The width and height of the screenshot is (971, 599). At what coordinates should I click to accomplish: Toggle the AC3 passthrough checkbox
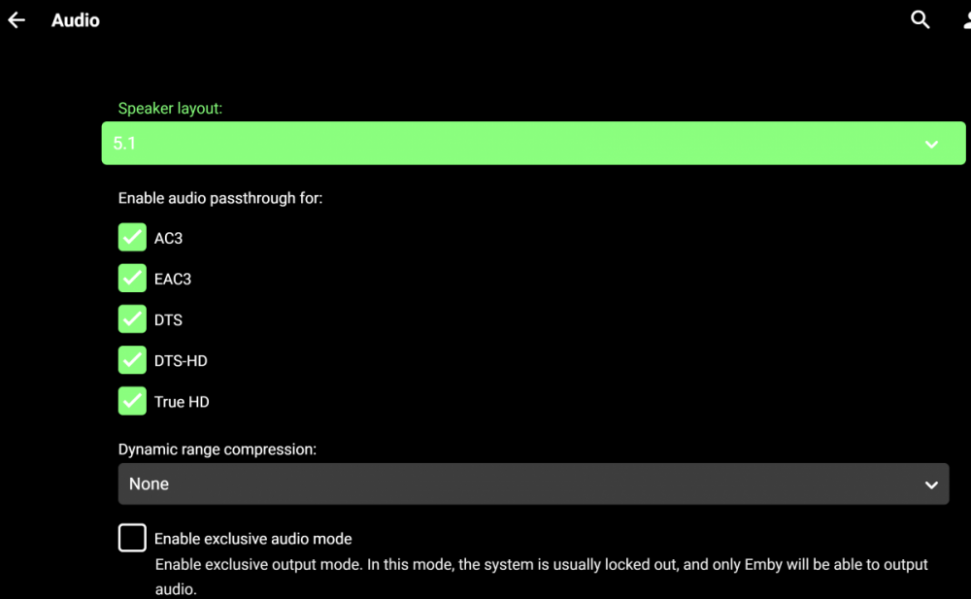click(132, 237)
